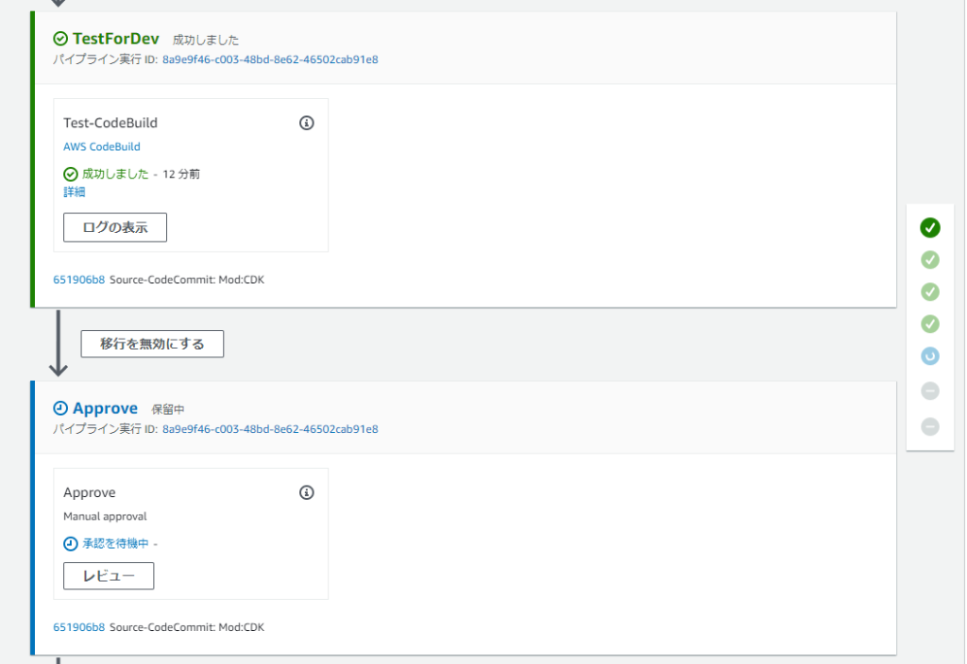Select the light green check just above the blue indicator
This screenshot has height=664, width=967.
point(930,324)
